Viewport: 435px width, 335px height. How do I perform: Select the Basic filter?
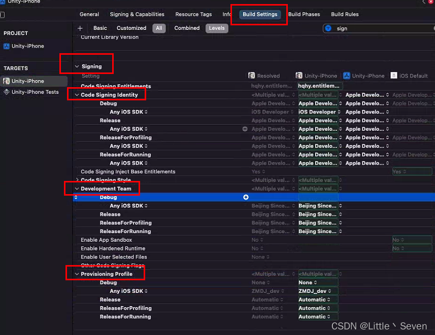click(100, 28)
